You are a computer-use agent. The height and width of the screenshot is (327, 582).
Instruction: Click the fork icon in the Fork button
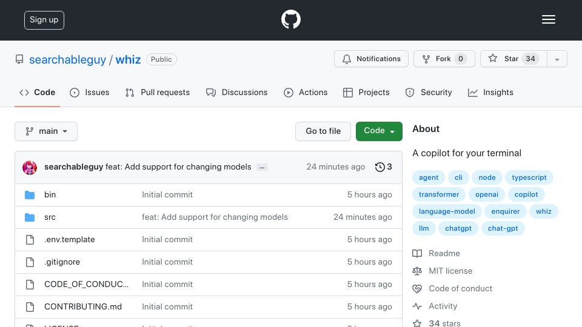(x=426, y=59)
